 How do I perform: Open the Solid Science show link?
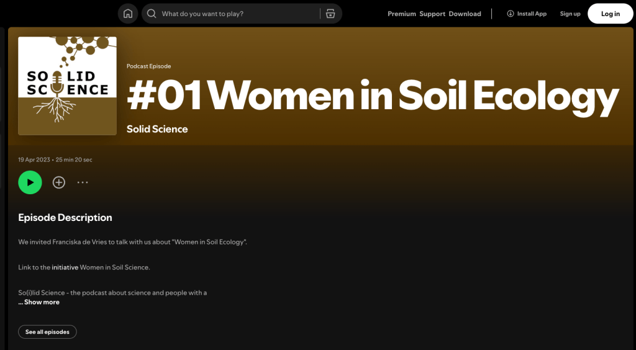(157, 129)
